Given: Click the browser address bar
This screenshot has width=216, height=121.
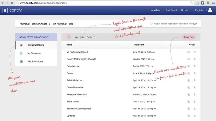Looking at the screenshot, I should coord(103,3).
